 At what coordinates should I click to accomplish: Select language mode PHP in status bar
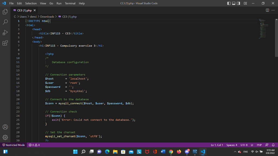(x=259, y=145)
